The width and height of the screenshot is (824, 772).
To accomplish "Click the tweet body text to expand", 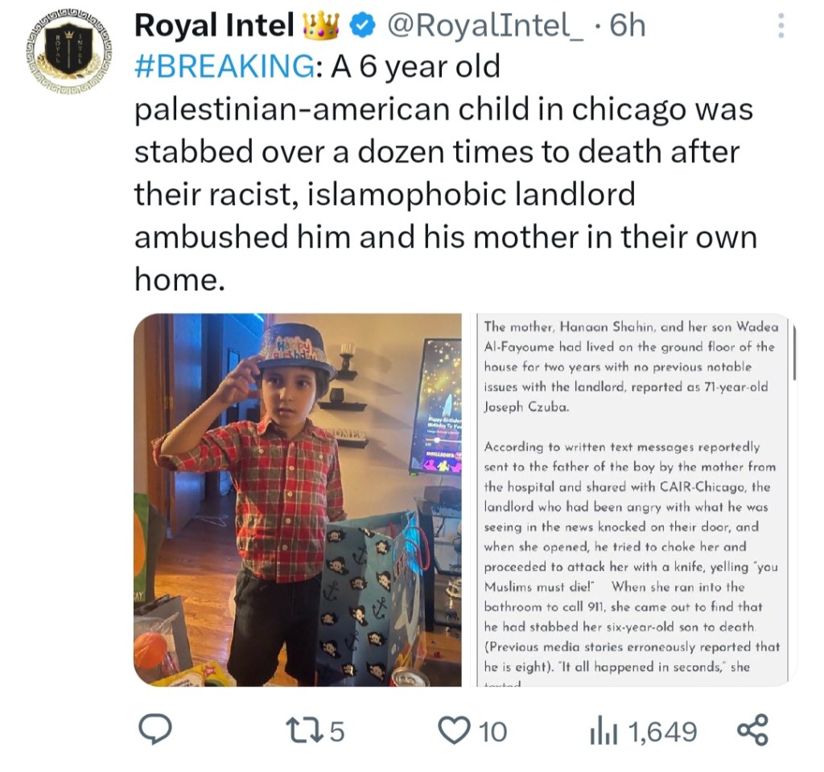I will coord(443,173).
